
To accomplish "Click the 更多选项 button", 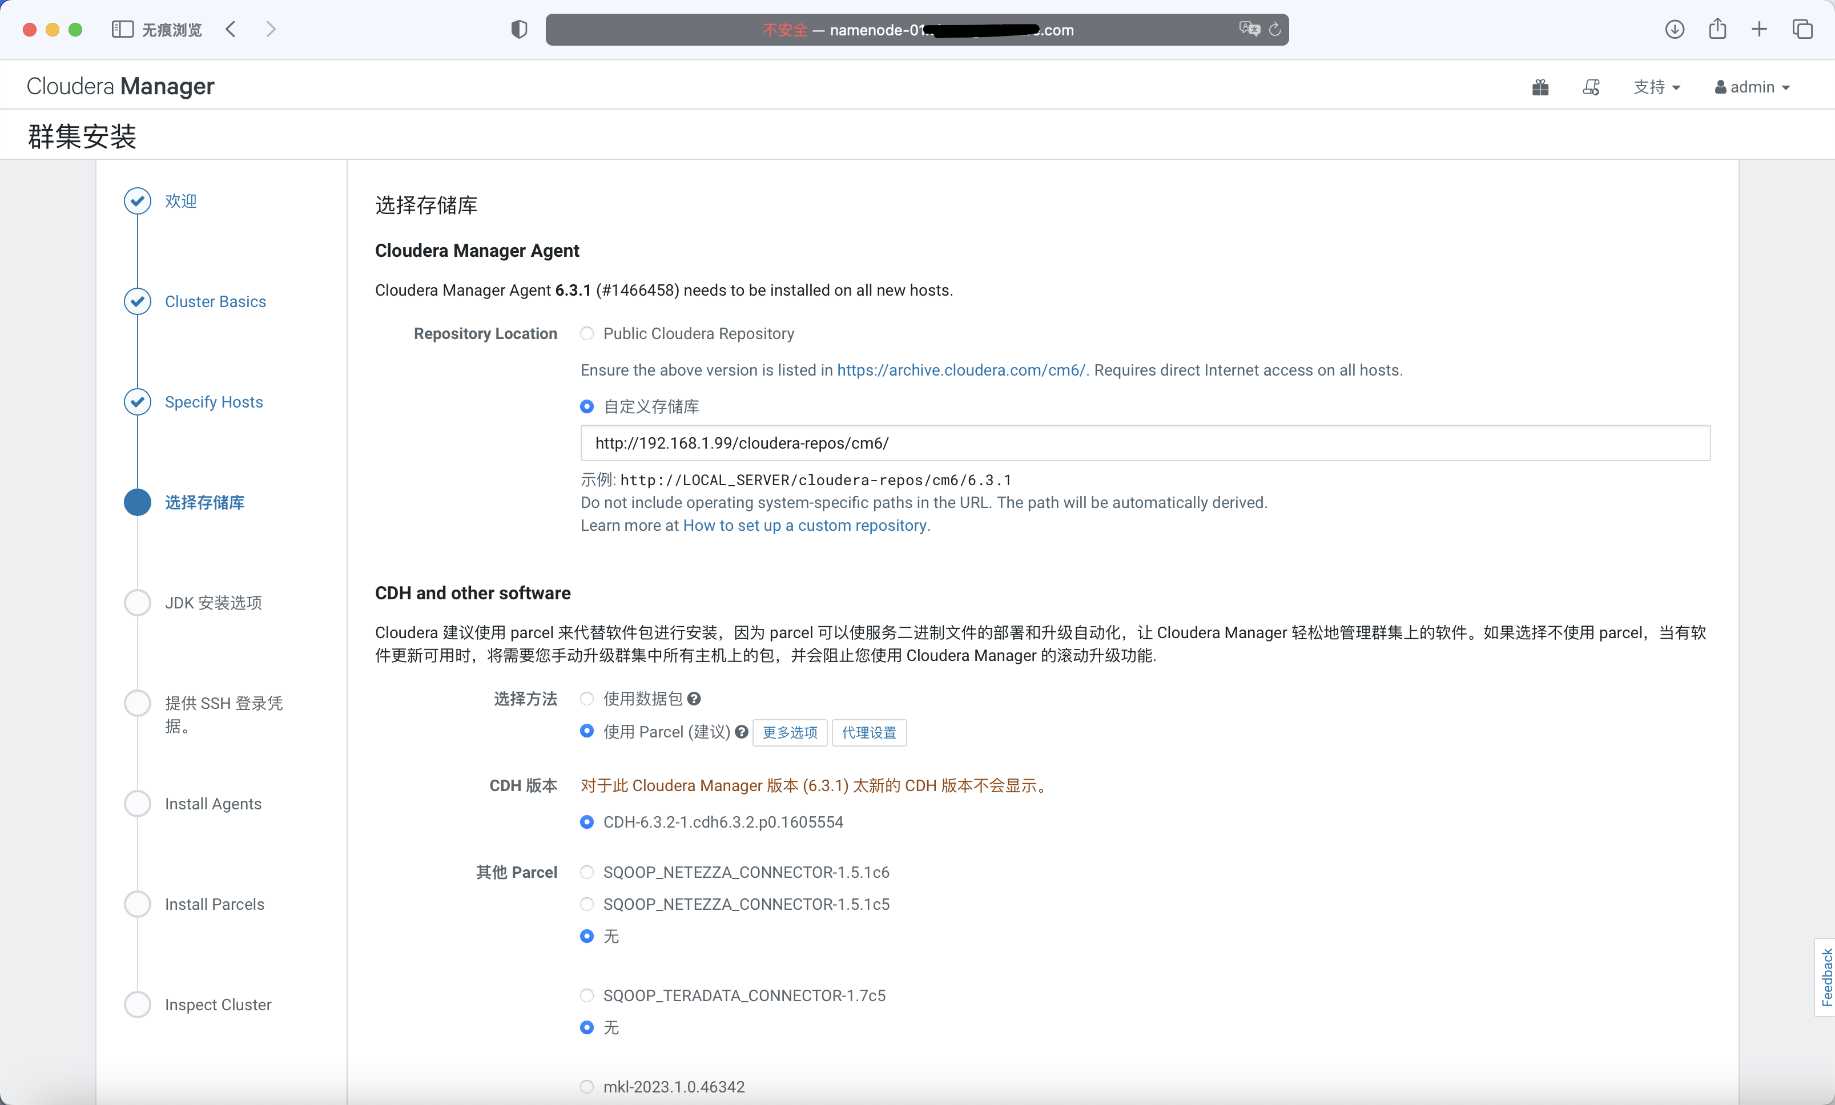I will tap(790, 733).
